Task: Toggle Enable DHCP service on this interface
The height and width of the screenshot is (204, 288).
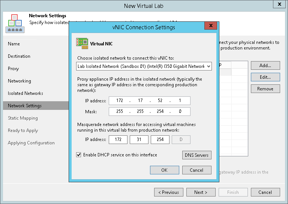Action: coord(79,155)
